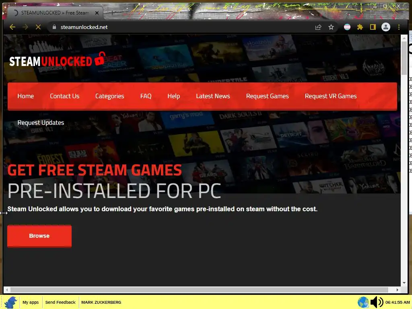Viewport: 412px width, 309px height.
Task: Open the Request Games page
Action: point(267,96)
